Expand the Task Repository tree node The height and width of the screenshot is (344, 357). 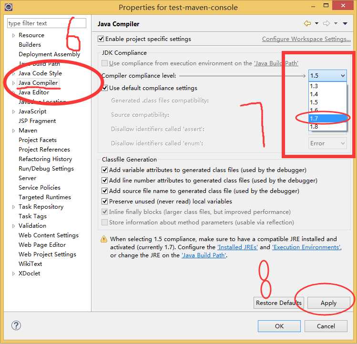[x=13, y=207]
